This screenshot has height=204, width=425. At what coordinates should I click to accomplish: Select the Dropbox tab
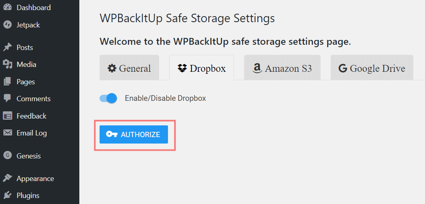click(x=202, y=68)
